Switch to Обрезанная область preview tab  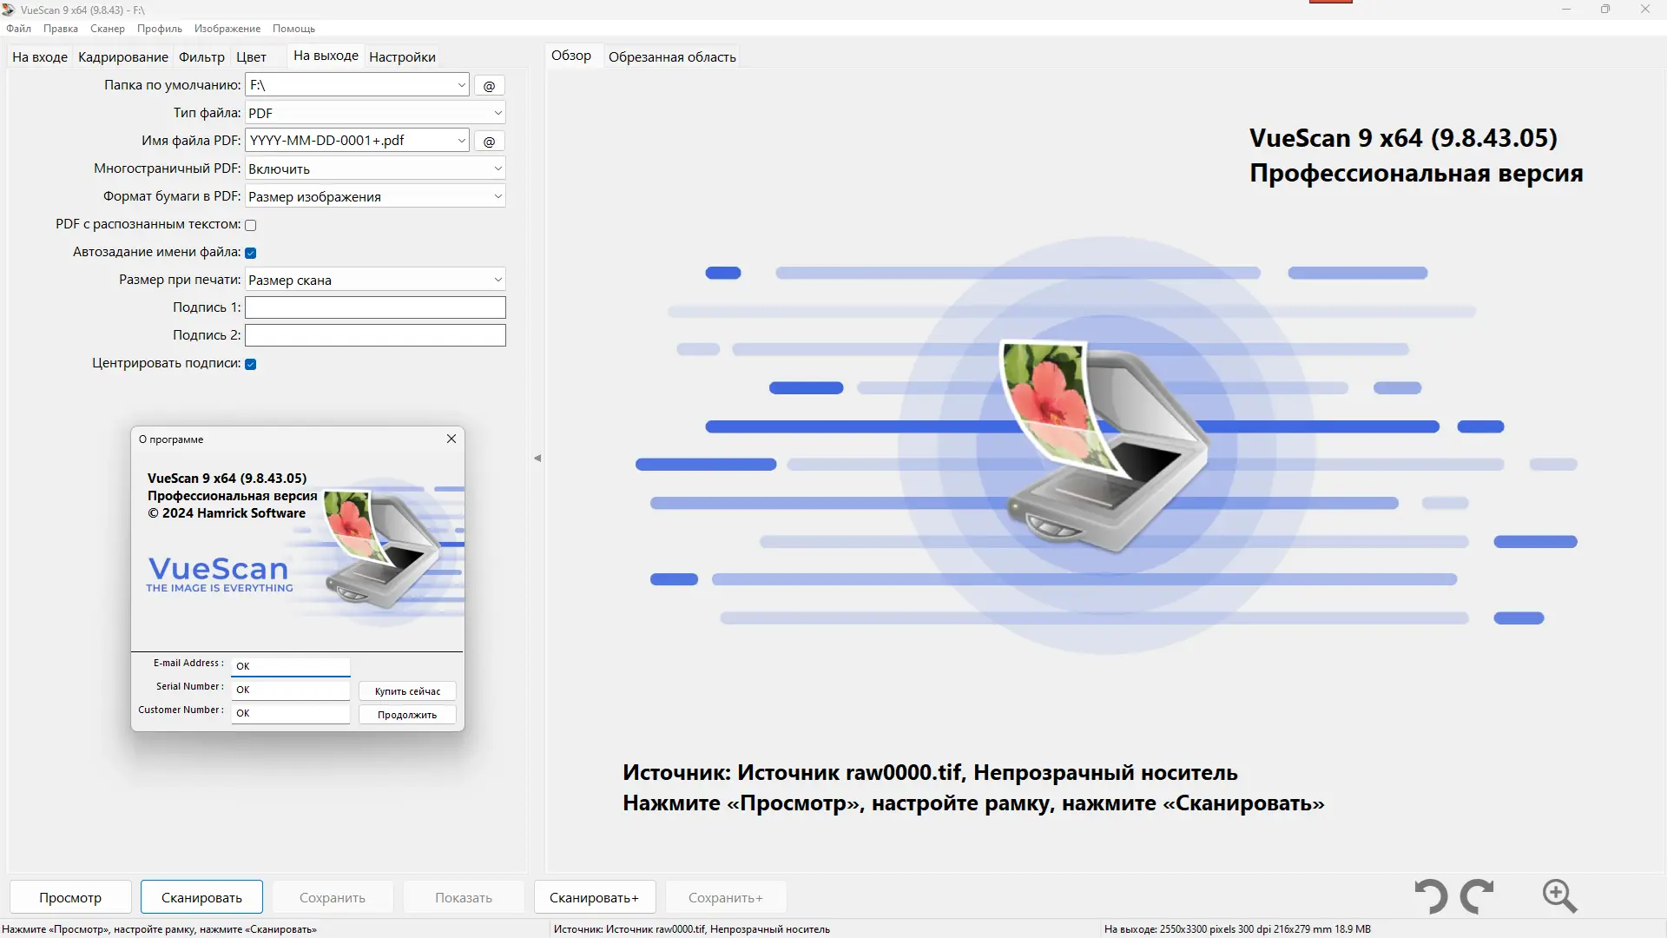tap(672, 57)
